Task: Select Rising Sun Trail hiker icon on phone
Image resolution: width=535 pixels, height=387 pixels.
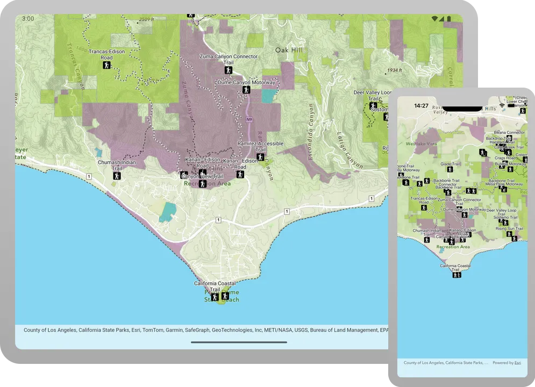Action: 509,234
